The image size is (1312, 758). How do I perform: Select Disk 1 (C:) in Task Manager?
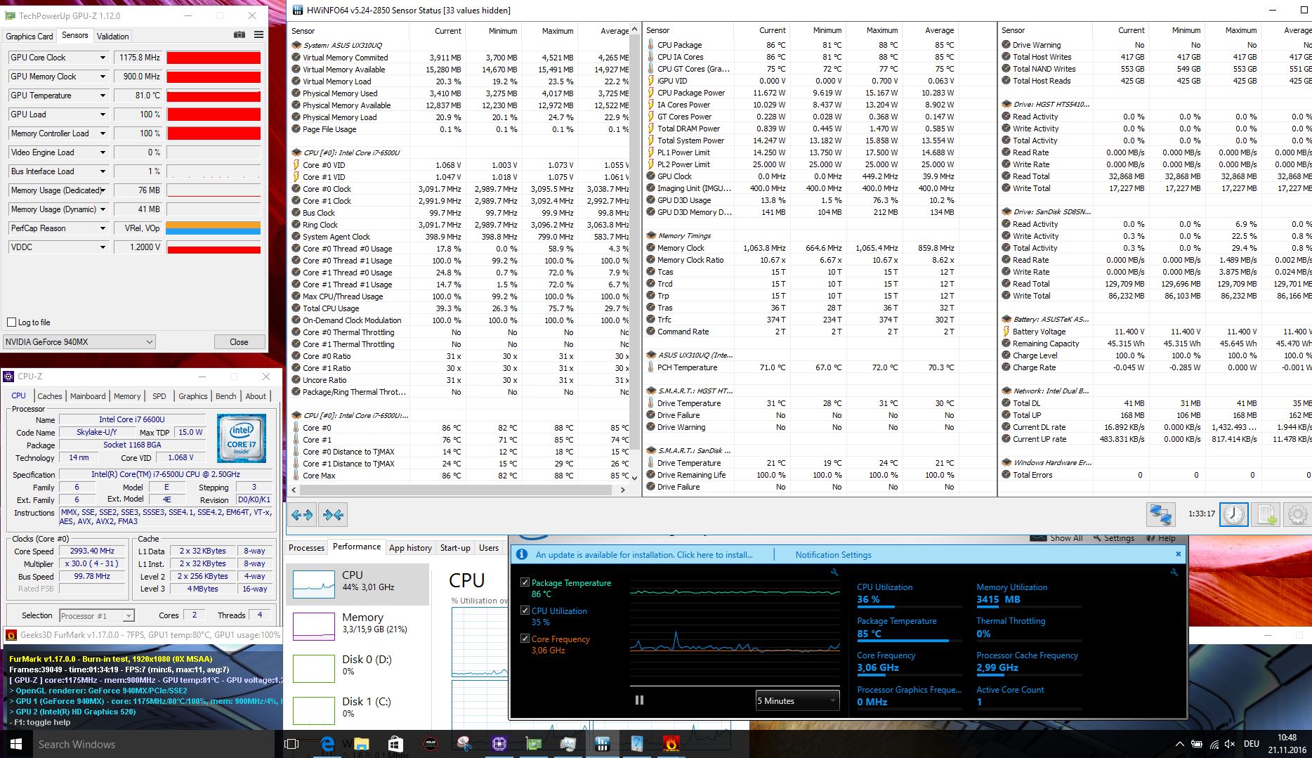357,708
